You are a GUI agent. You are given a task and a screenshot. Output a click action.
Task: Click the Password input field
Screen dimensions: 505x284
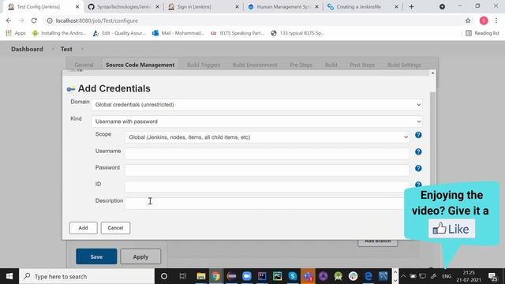pyautogui.click(x=267, y=170)
